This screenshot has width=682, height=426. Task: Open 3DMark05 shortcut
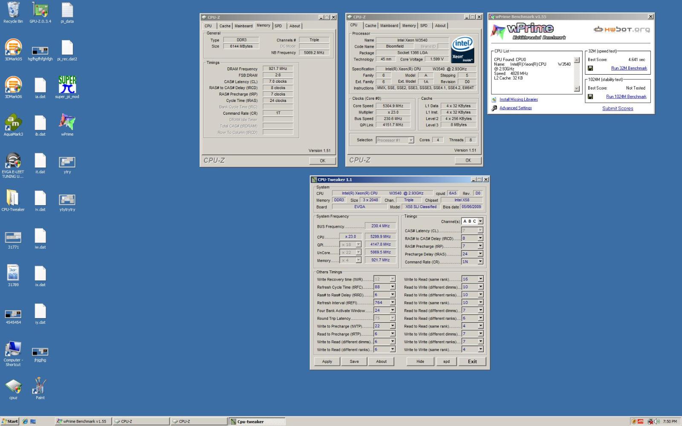coord(13,49)
